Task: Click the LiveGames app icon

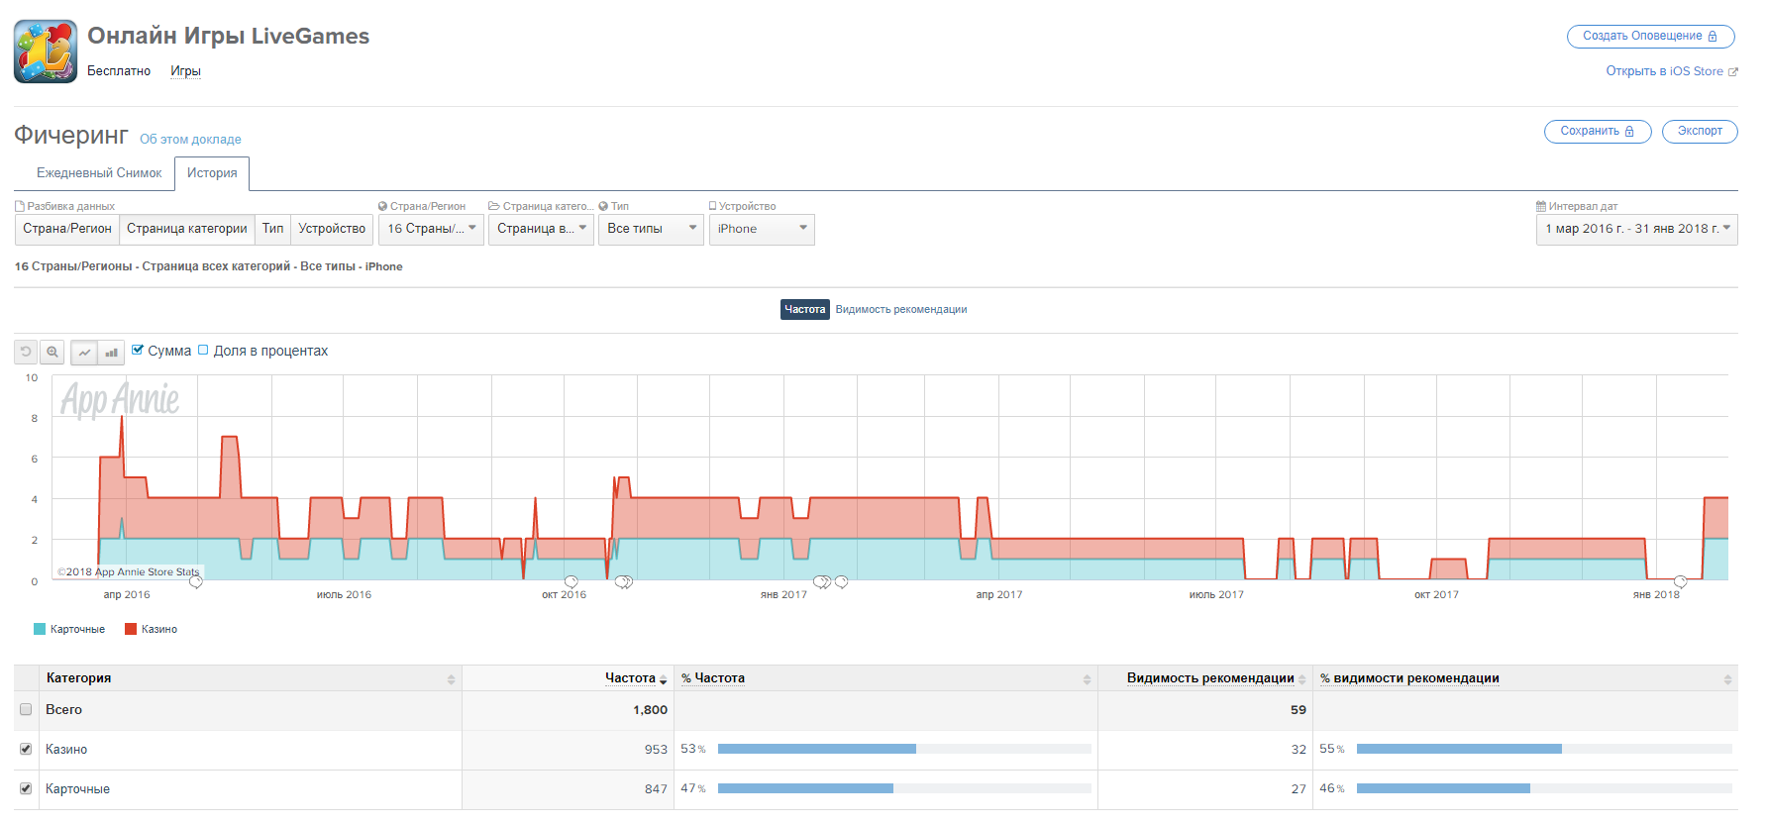Action: tap(46, 51)
